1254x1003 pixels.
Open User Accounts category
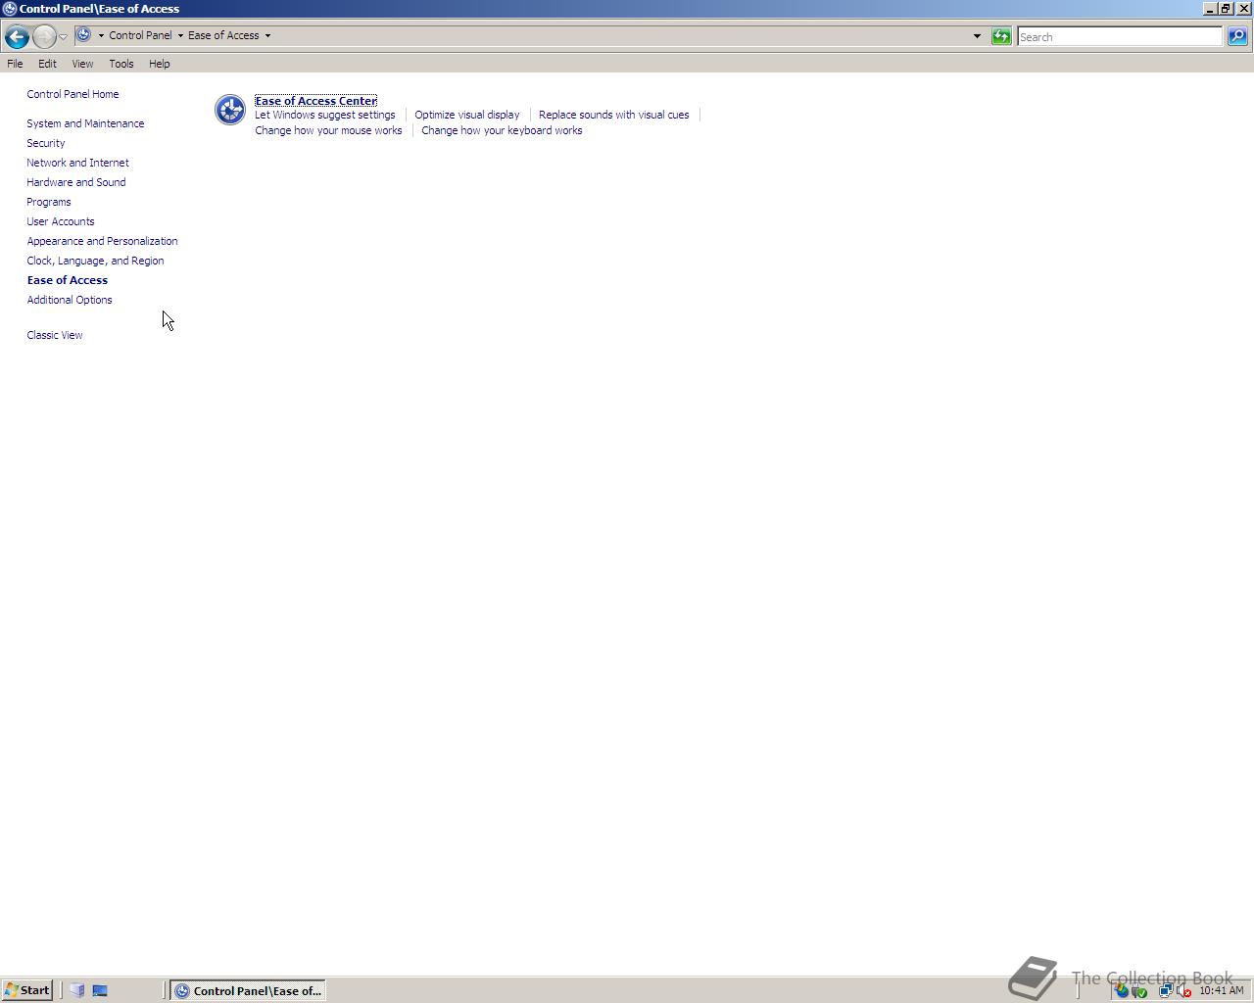[61, 221]
